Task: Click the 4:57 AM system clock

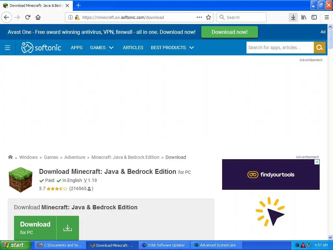Action: (321, 245)
